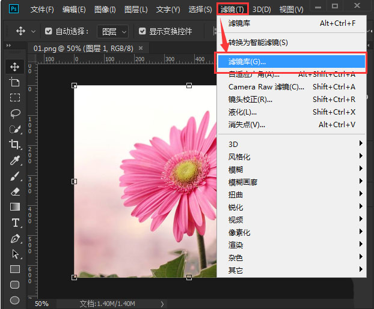Select the Artboard tool
This screenshot has height=309, width=374.
15,82
